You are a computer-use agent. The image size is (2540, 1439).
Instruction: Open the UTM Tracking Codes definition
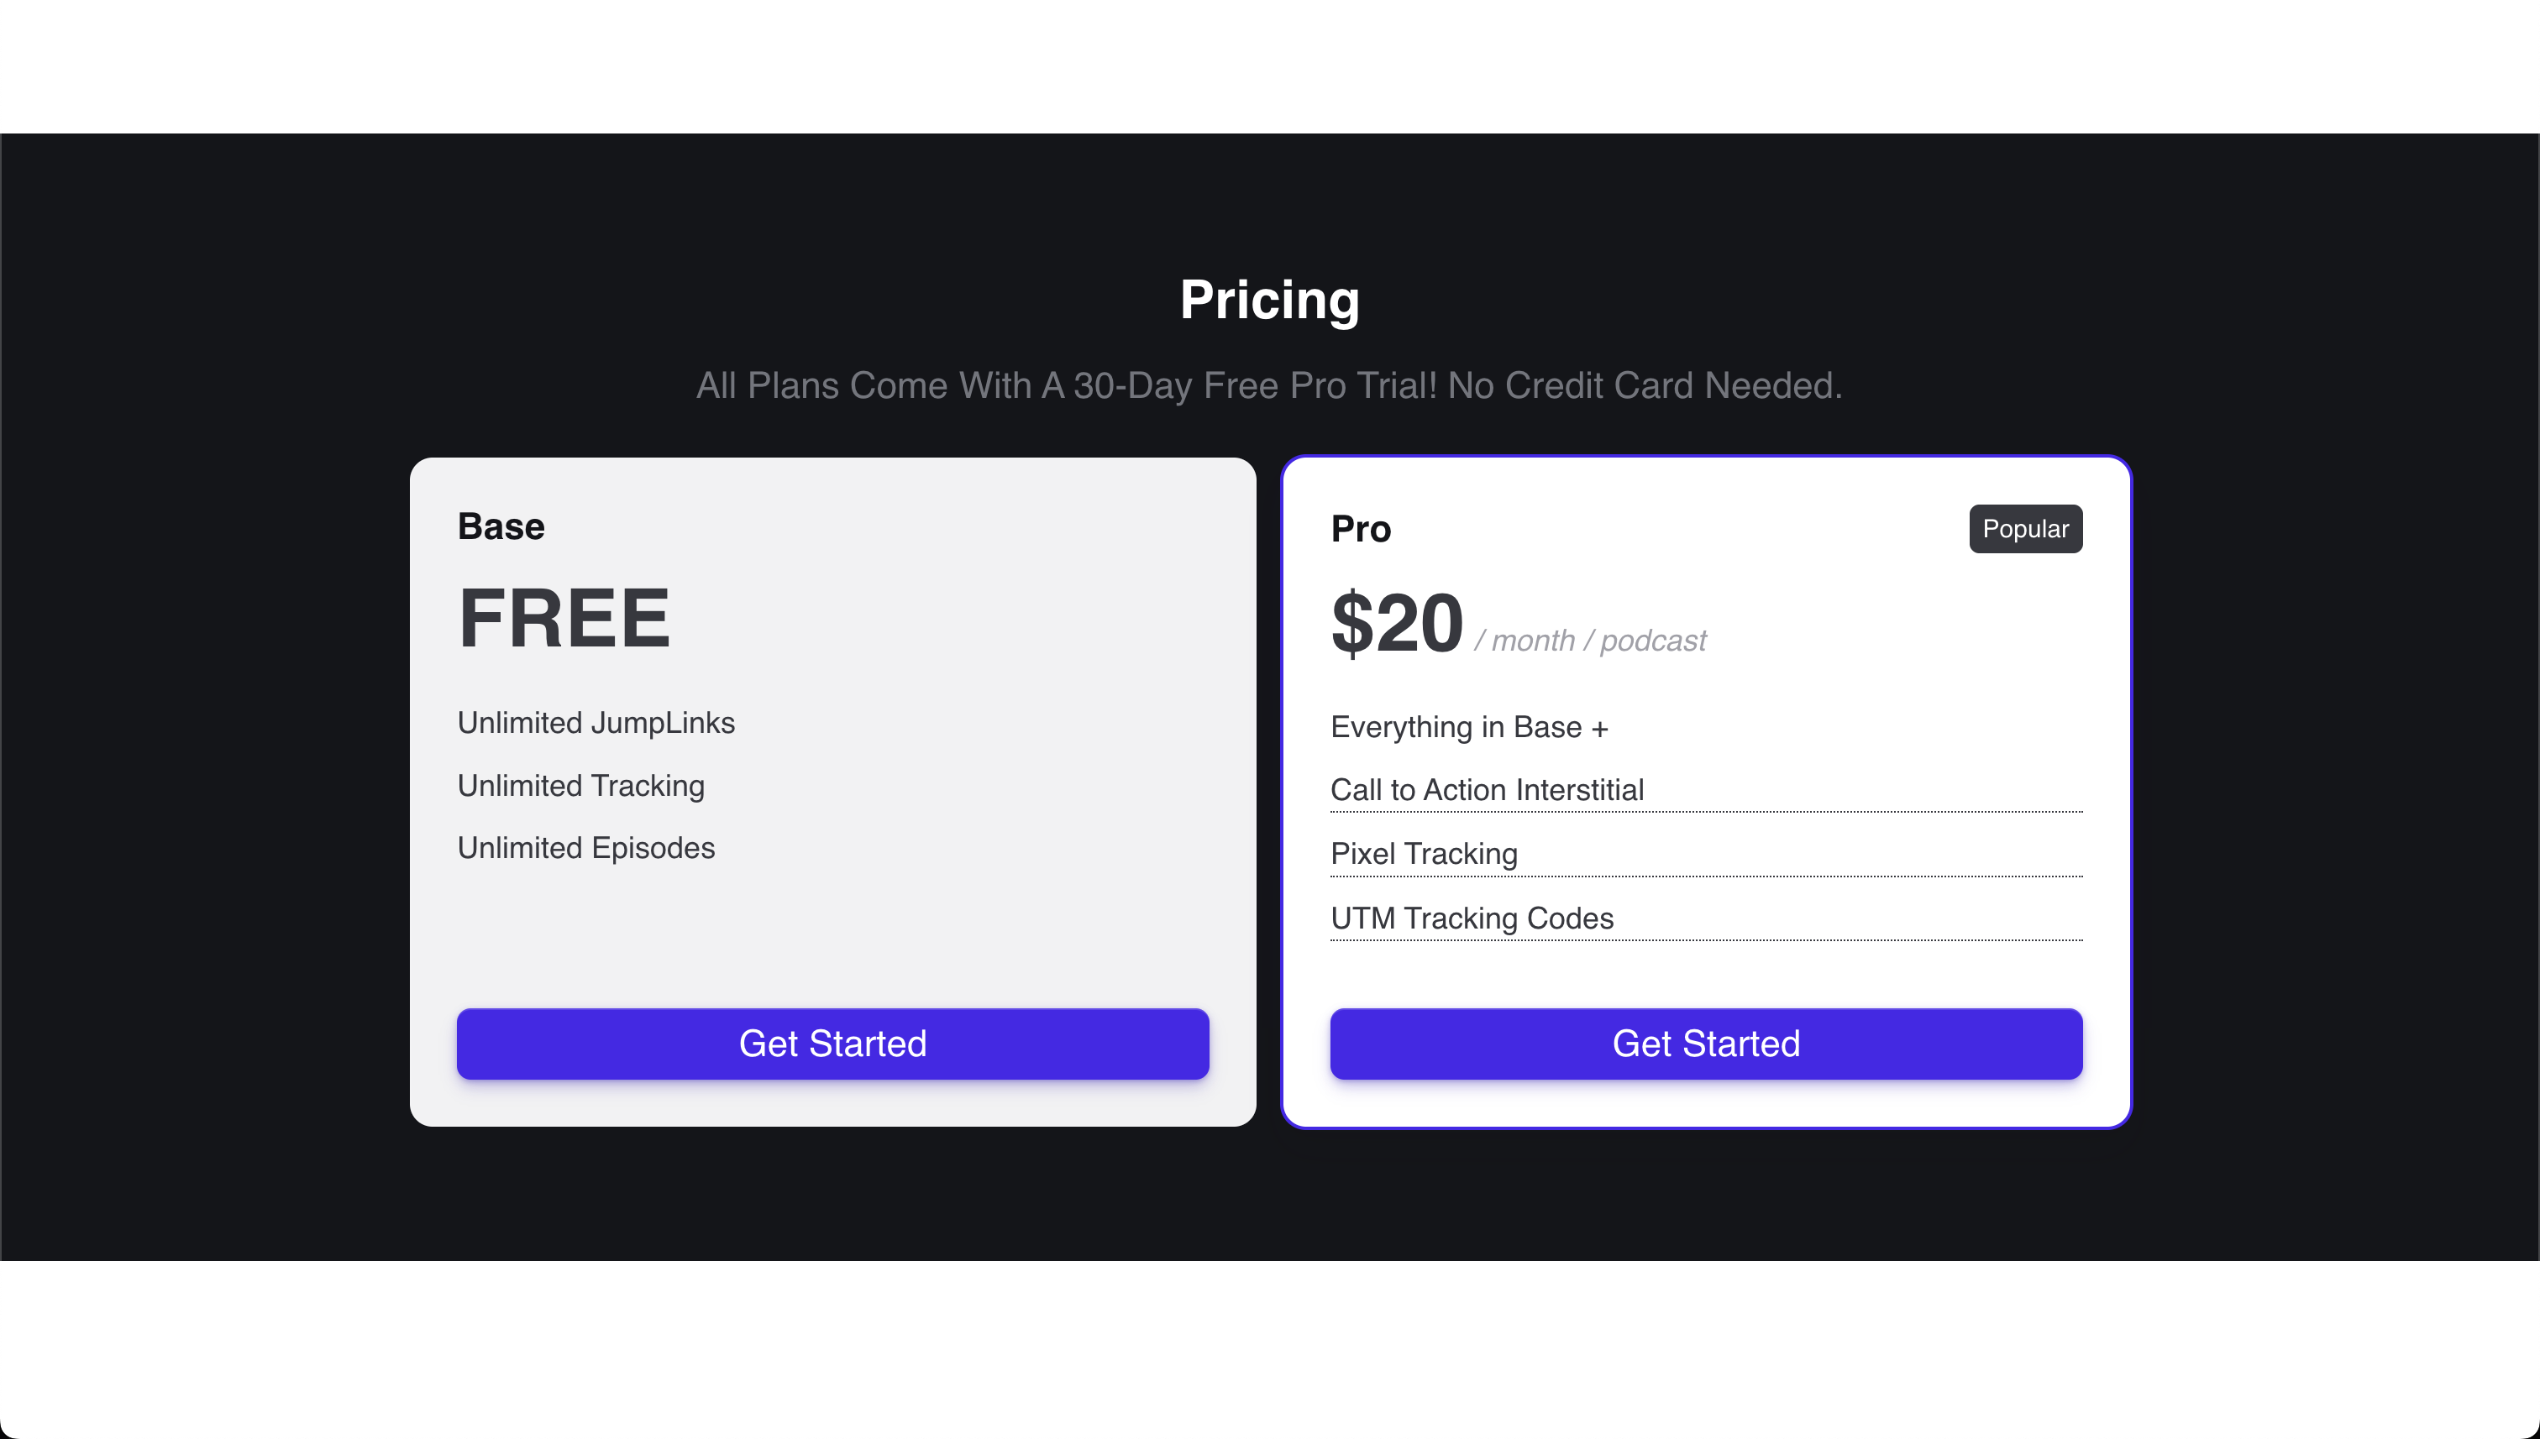(x=1472, y=918)
